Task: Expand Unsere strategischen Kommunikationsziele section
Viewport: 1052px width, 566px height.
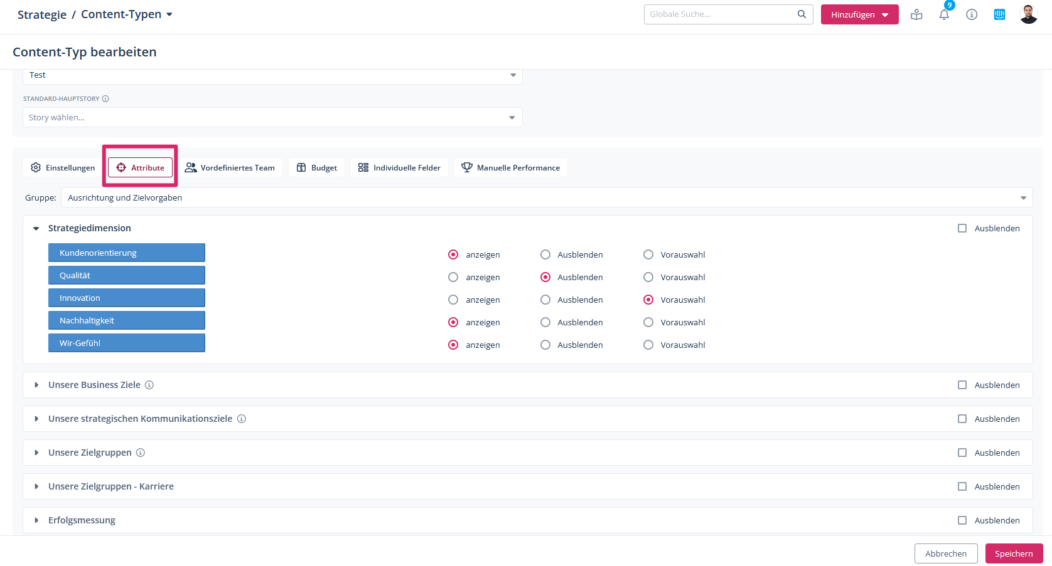Action: [x=36, y=419]
